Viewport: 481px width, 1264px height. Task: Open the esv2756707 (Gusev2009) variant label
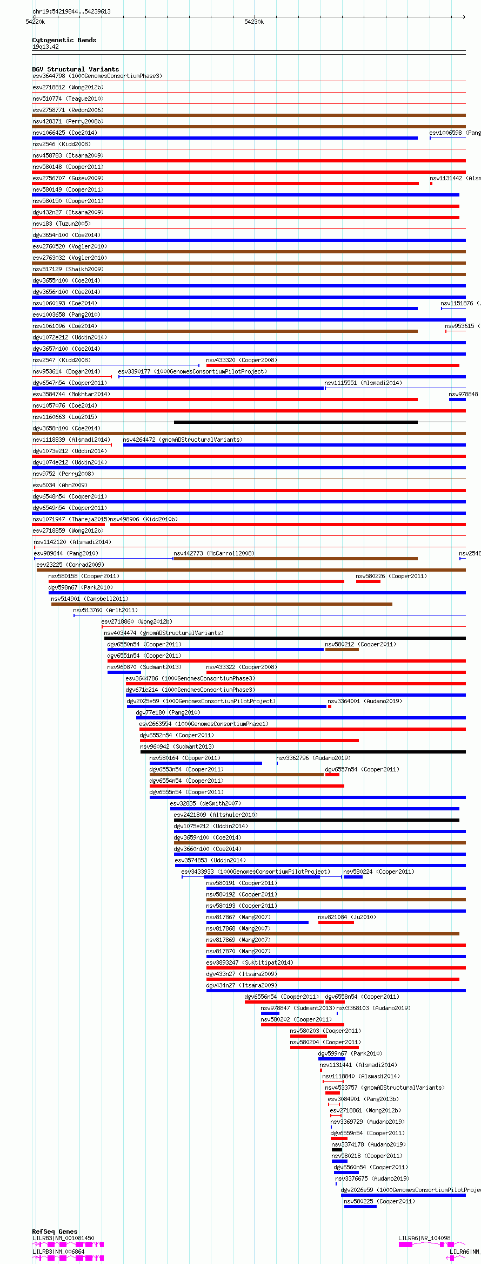pyautogui.click(x=68, y=178)
